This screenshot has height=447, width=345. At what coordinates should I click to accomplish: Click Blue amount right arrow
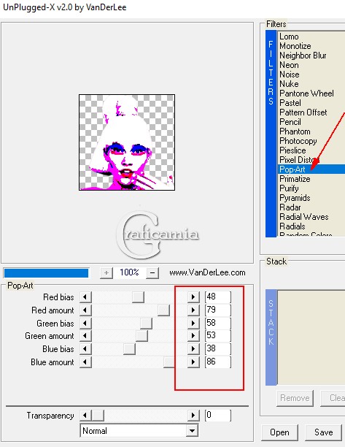193,362
